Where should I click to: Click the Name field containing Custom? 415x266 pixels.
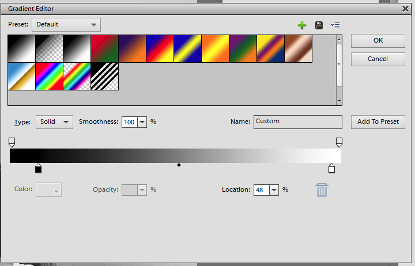click(x=298, y=122)
